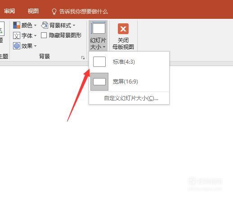
Task: Select Widescreen (16:9) slide size
Action: (x=129, y=82)
